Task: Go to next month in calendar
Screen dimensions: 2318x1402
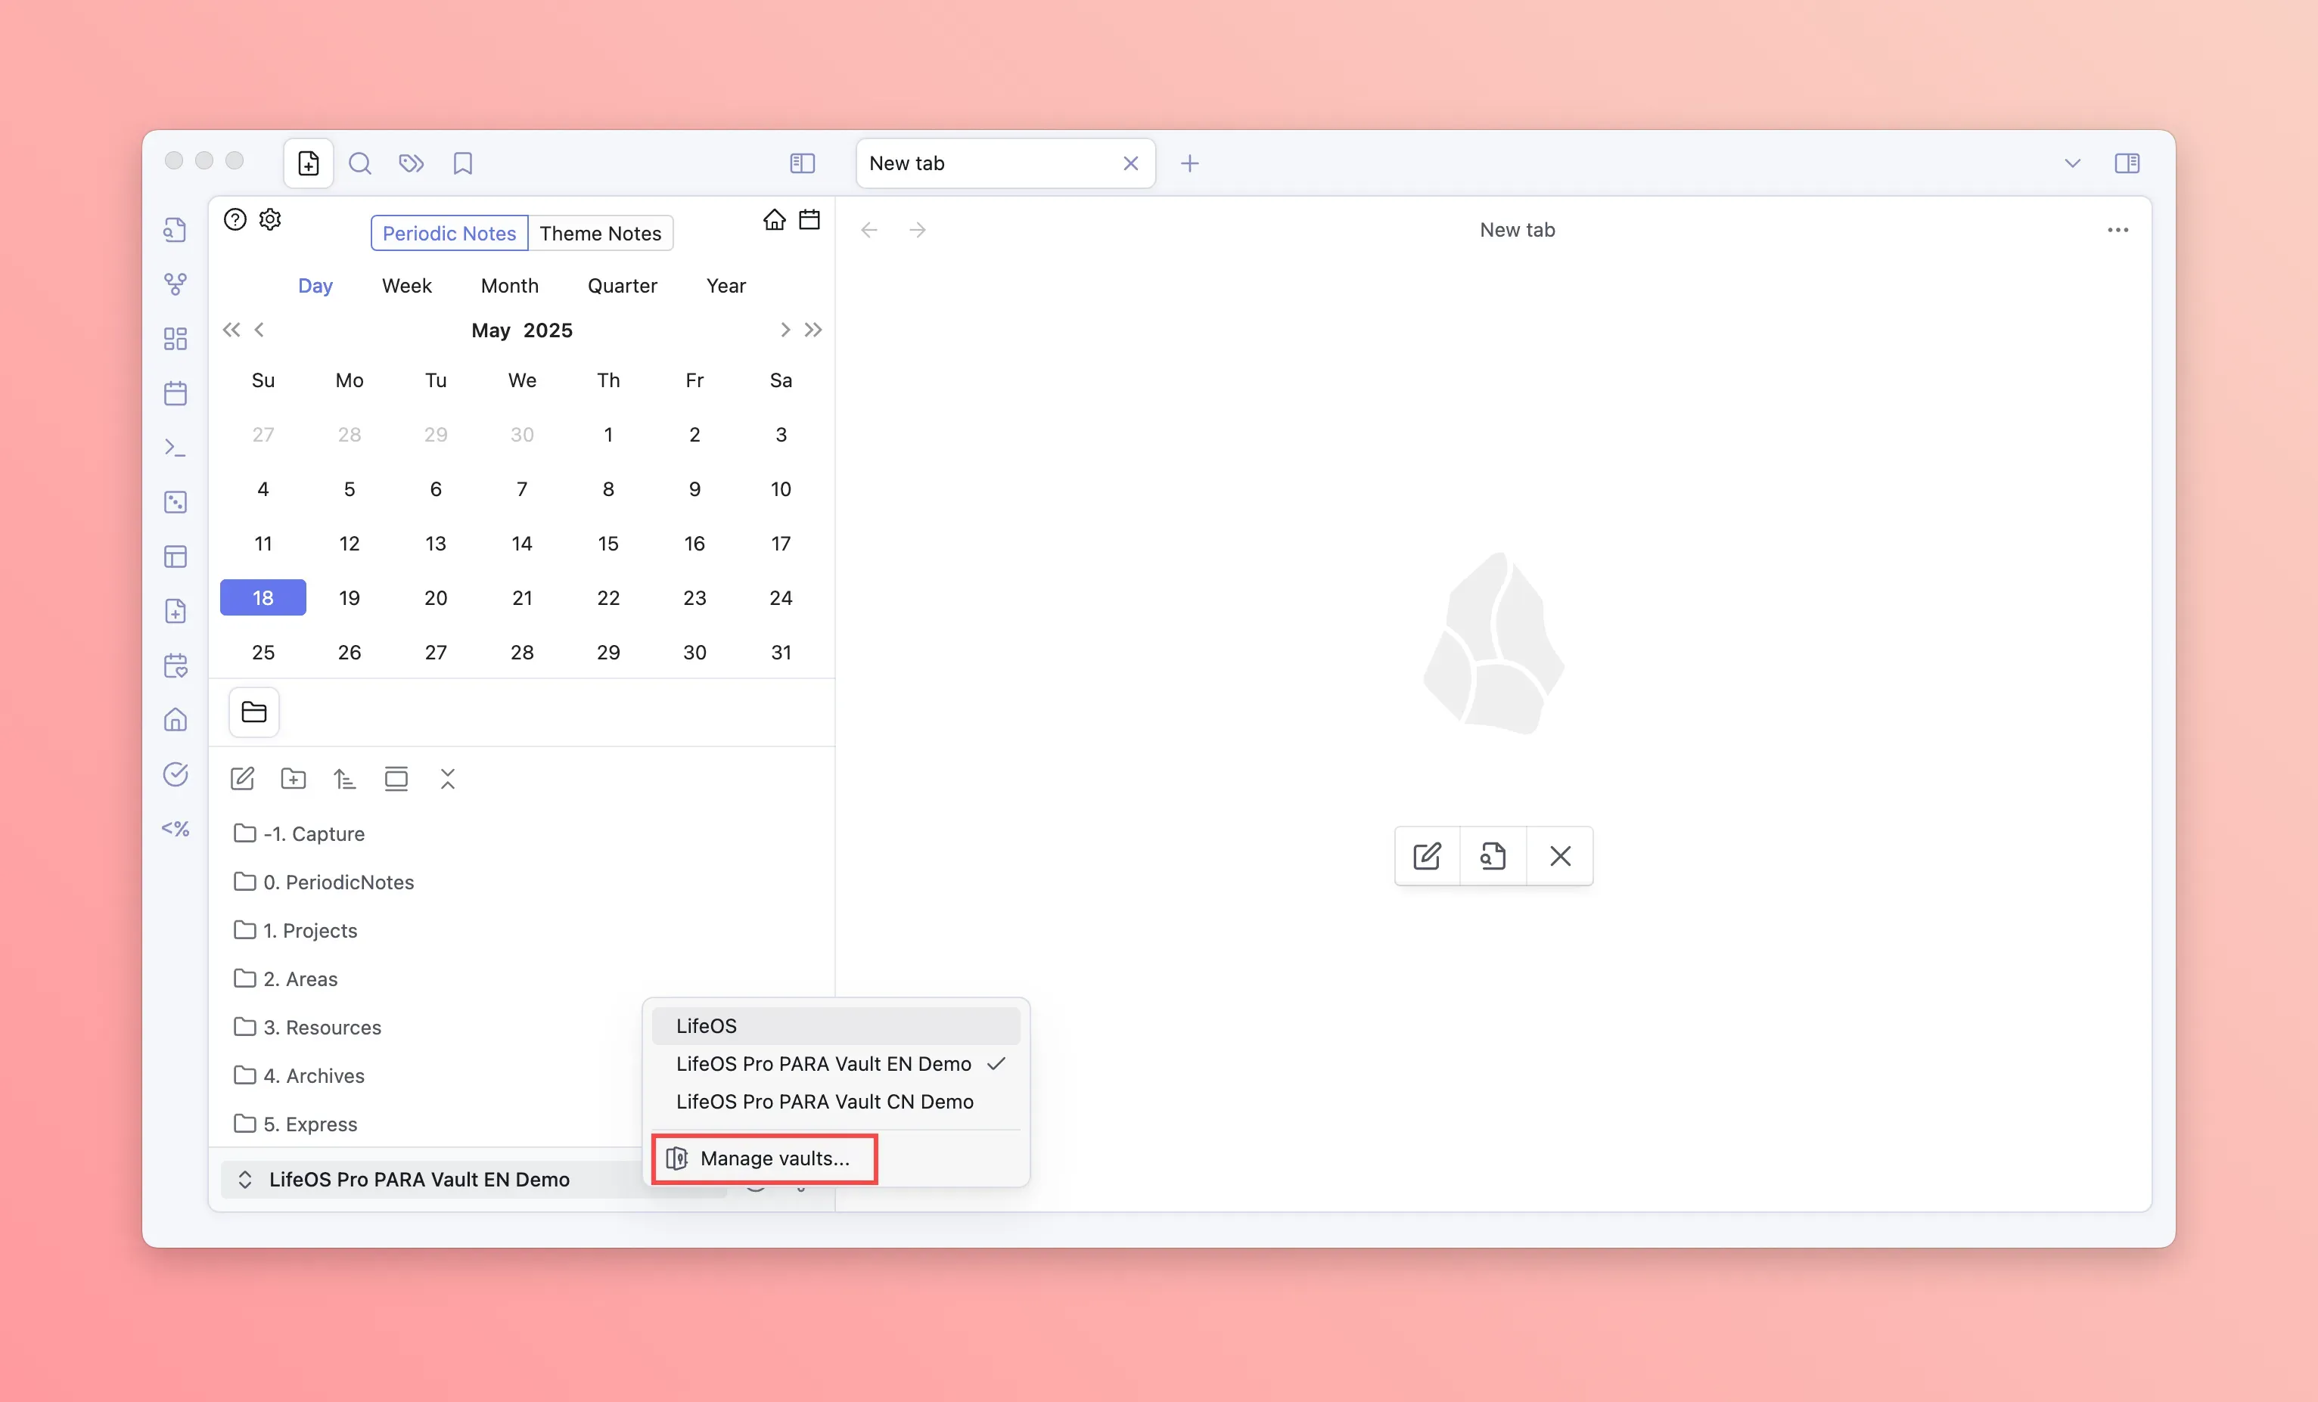Action: click(785, 330)
